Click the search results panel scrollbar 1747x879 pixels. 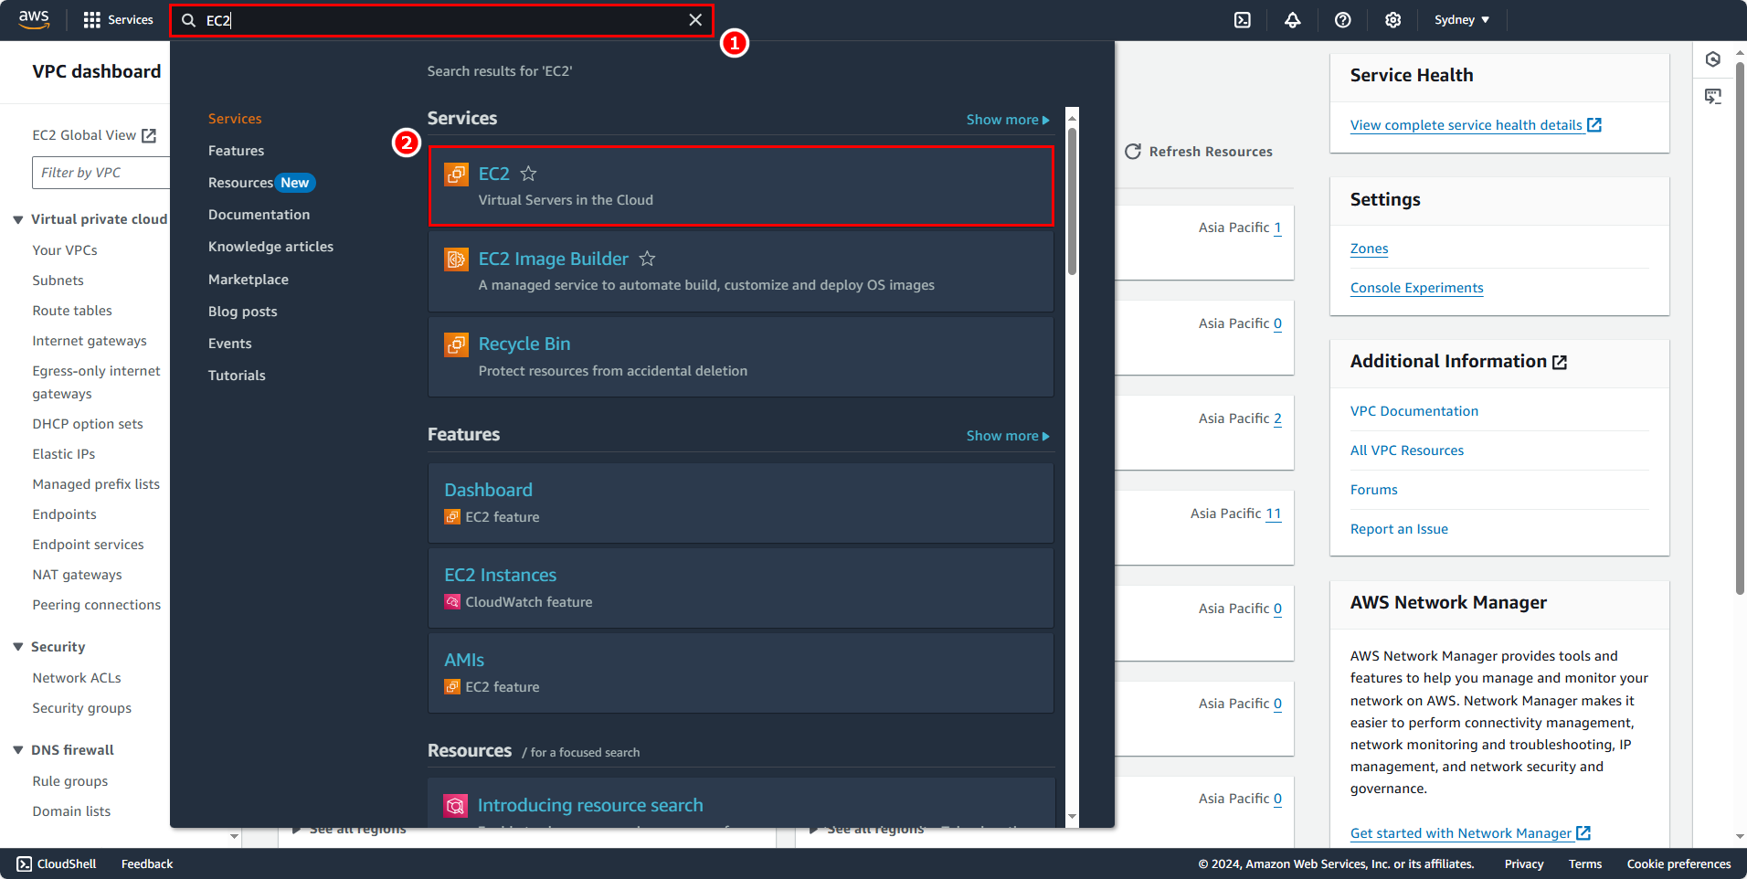[x=1072, y=201]
